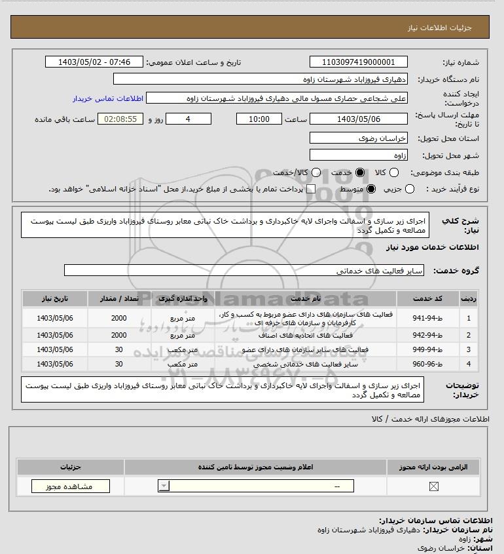The width and height of the screenshot is (504, 554).
Task: Click the واحد اندازه گیری column header
Action: (183, 299)
